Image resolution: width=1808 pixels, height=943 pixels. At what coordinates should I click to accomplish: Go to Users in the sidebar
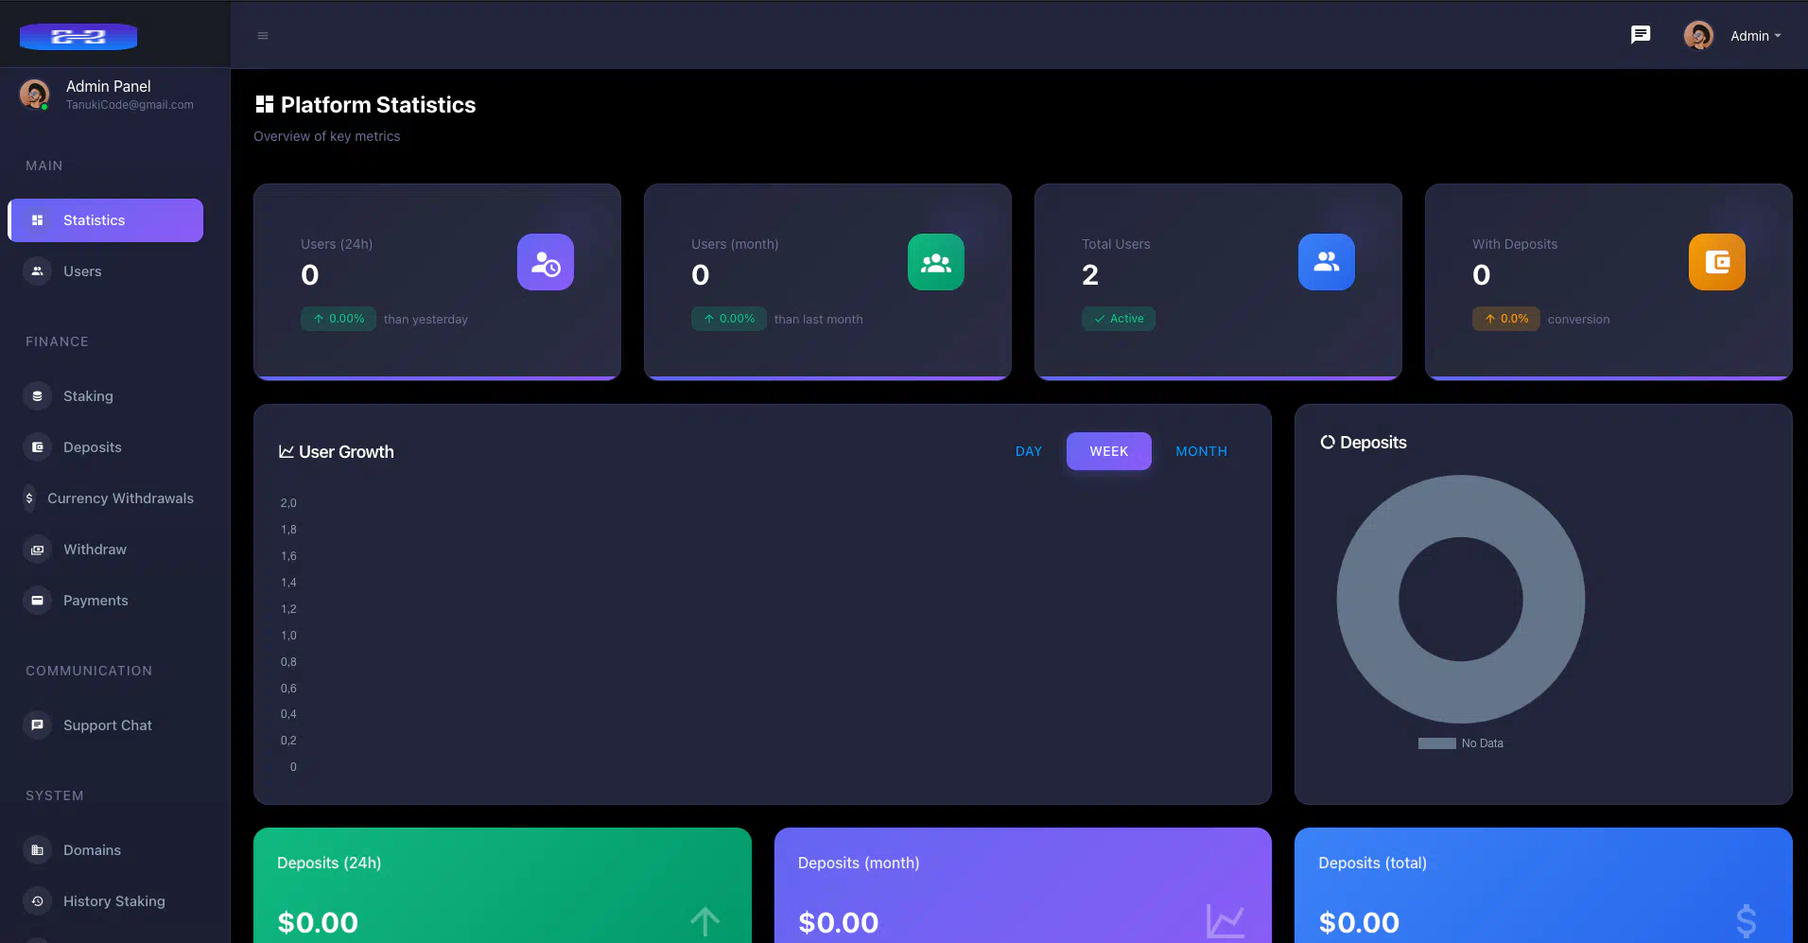[82, 271]
